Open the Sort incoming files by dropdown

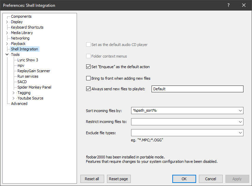(x=240, y=111)
